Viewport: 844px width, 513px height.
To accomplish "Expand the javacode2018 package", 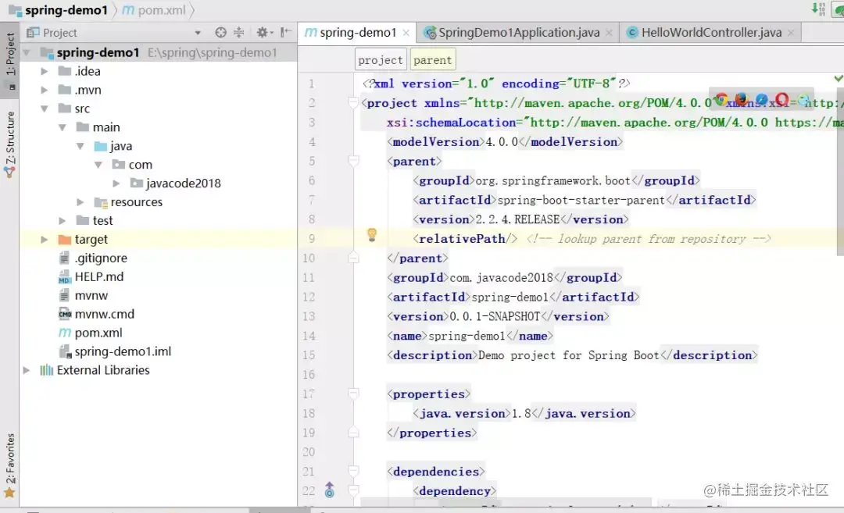I will click(116, 183).
